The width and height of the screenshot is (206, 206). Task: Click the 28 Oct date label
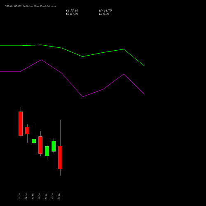point(59,196)
